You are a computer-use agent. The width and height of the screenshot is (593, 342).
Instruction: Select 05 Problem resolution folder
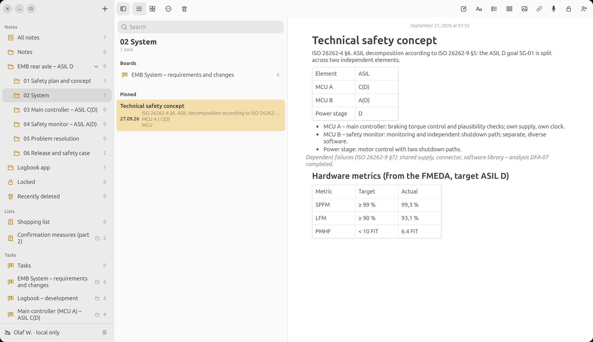click(x=57, y=139)
